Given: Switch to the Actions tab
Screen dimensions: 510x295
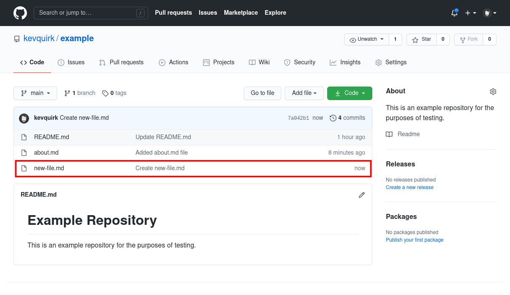Looking at the screenshot, I should [174, 62].
